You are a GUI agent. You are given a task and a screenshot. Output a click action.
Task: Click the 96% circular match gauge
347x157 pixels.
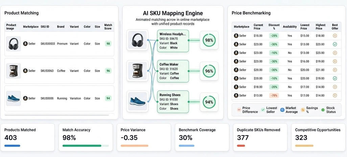pos(209,71)
